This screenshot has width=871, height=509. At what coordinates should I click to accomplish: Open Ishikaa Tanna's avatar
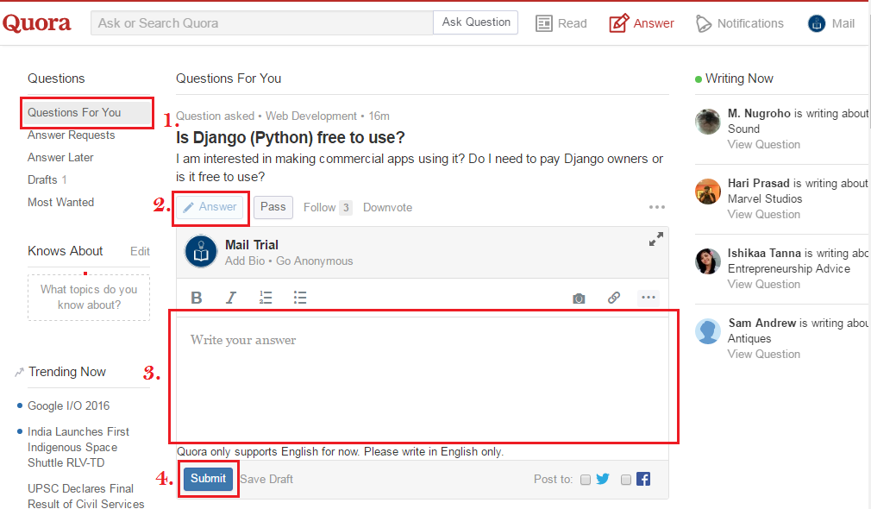coord(708,261)
